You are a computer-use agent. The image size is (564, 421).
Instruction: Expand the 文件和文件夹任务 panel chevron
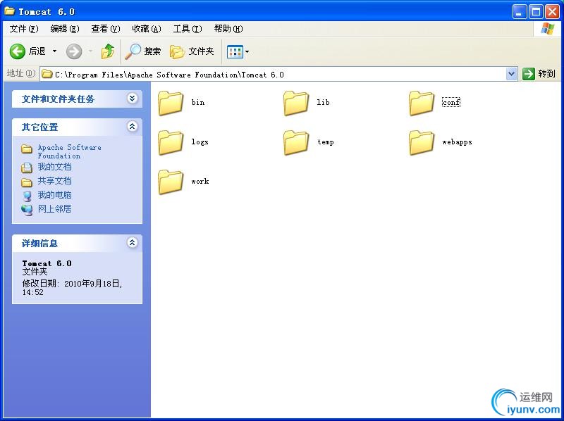pyautogui.click(x=132, y=98)
